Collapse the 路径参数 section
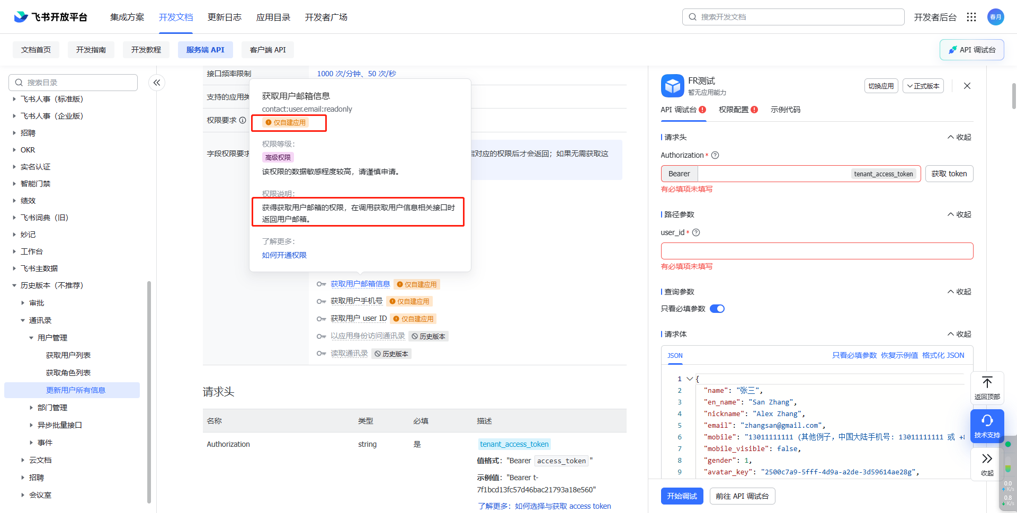Screen dimensions: 1017x513 [x=959, y=214]
